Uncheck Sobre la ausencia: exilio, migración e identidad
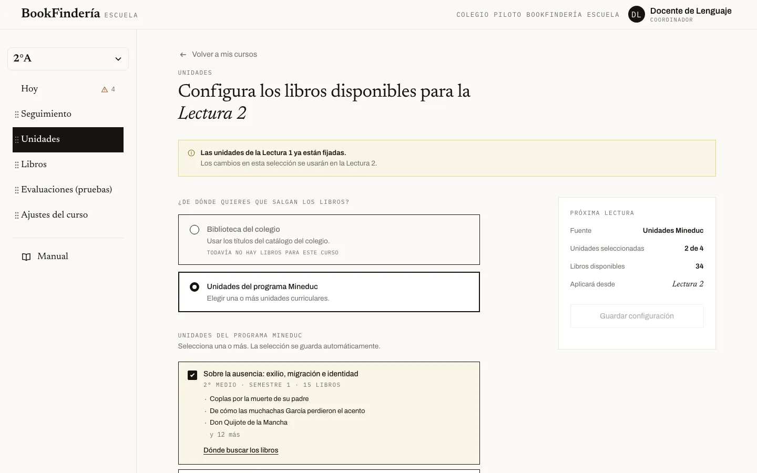 192,375
